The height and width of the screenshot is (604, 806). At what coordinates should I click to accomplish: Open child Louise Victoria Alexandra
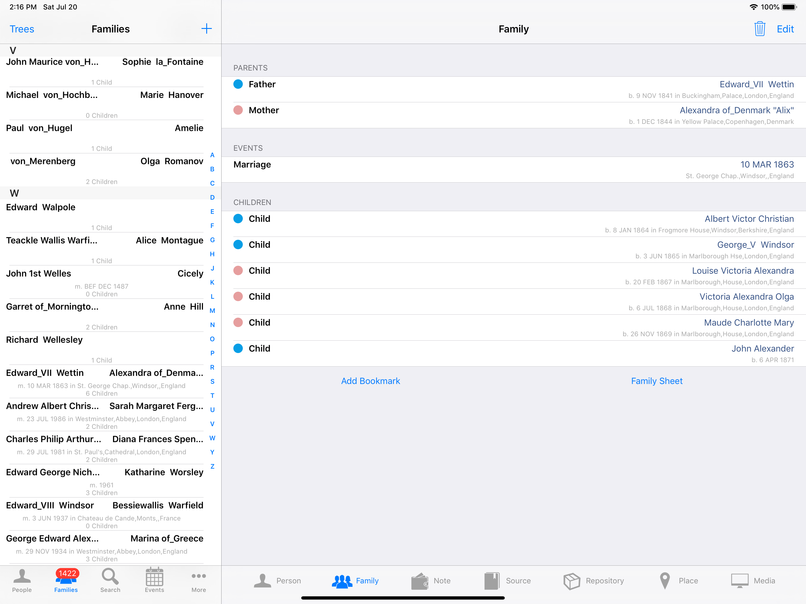point(513,276)
